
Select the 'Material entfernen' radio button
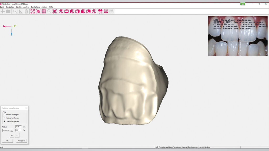[4, 118]
